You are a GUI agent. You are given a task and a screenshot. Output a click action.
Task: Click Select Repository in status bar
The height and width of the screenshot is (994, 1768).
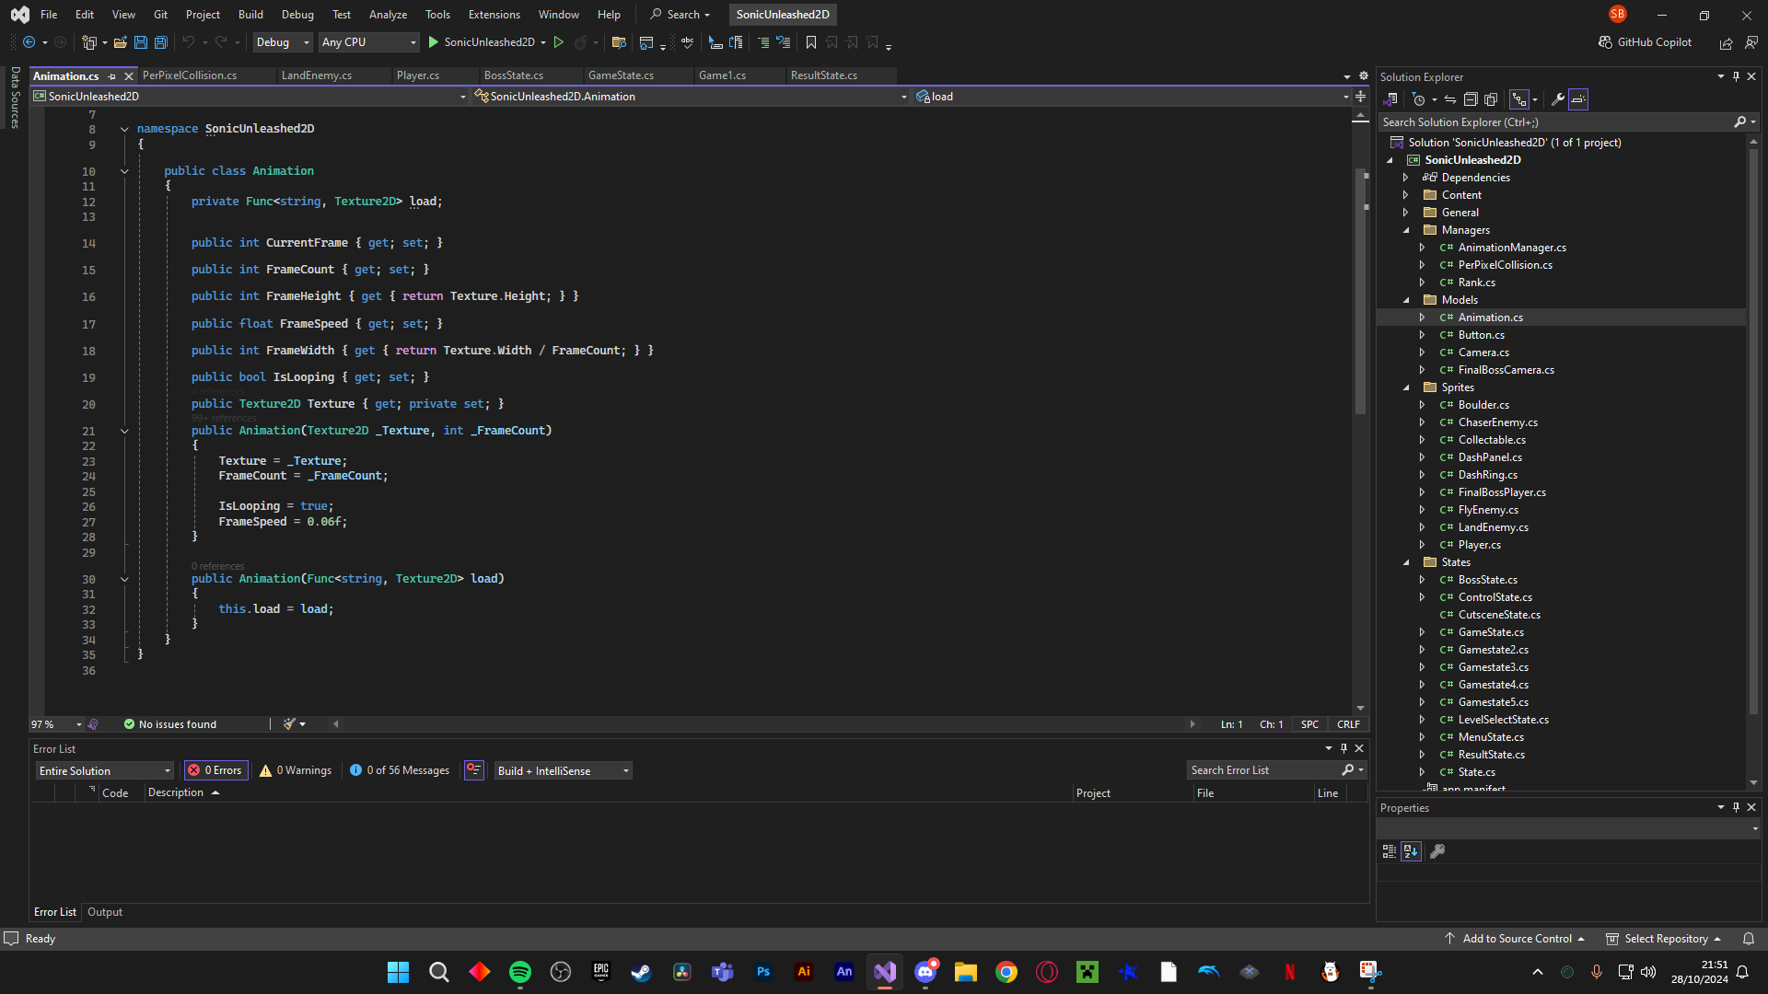pyautogui.click(x=1665, y=939)
